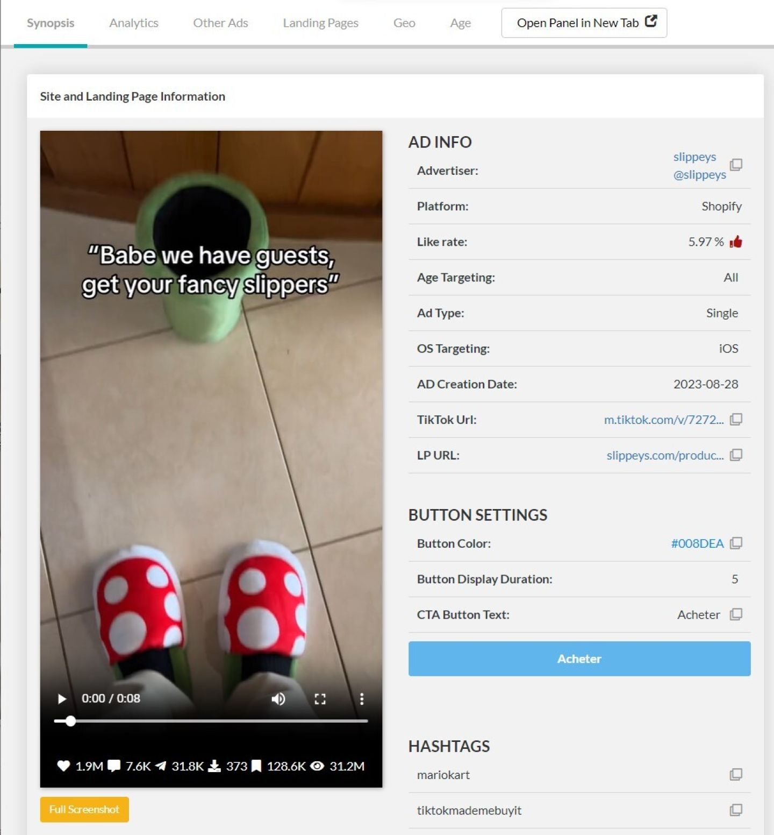Copy the TikTok URL
Image resolution: width=774 pixels, height=835 pixels.
[x=736, y=419]
